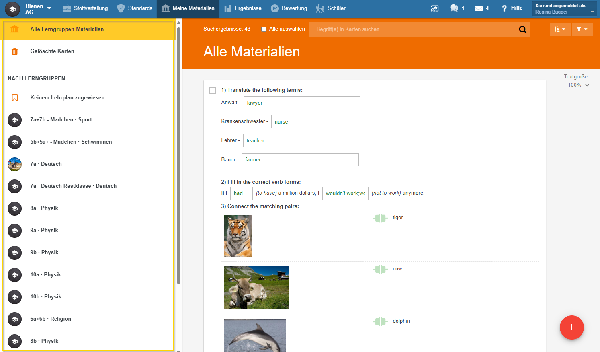Open the chat messages bubble icon
Image resolution: width=600 pixels, height=352 pixels.
click(454, 8)
